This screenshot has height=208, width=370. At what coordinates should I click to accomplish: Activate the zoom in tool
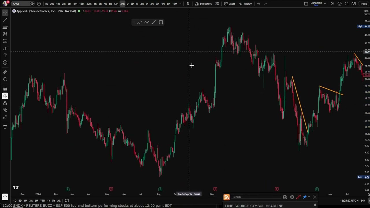coord(5,79)
